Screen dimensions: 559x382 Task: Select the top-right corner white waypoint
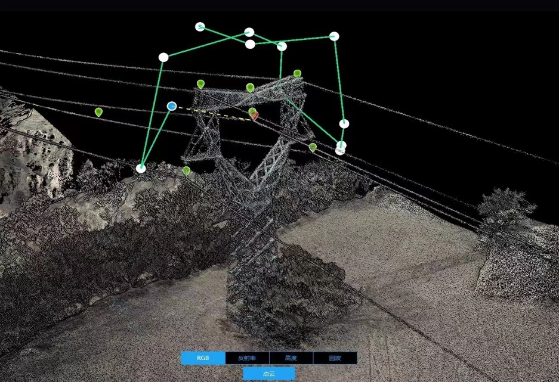pyautogui.click(x=334, y=36)
